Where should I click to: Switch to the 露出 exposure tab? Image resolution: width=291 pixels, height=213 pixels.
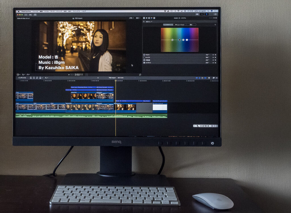(191, 25)
